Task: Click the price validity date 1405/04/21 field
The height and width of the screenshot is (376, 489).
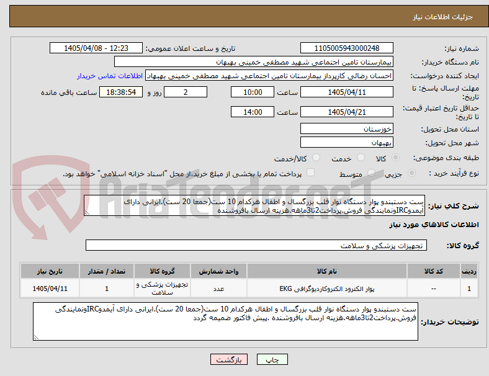Action: tap(347, 112)
